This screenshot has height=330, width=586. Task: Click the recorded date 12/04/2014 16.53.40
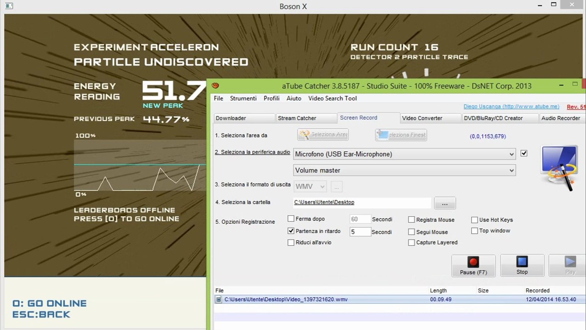coord(551,299)
